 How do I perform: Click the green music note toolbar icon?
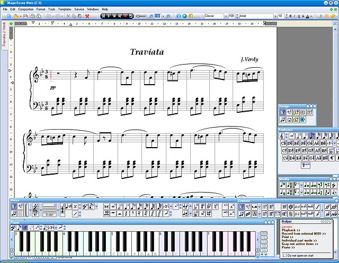tap(320, 16)
